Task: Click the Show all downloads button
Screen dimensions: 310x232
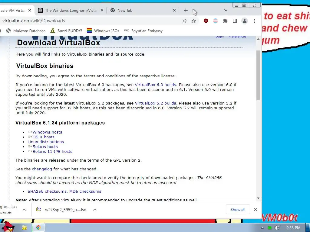Action: tap(238, 209)
